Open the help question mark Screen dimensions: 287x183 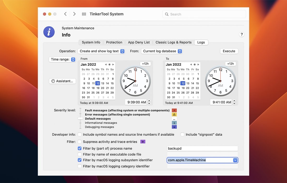point(241,34)
